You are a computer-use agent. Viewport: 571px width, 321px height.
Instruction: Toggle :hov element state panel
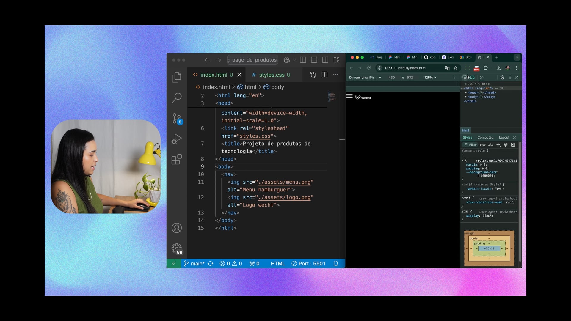click(x=483, y=145)
